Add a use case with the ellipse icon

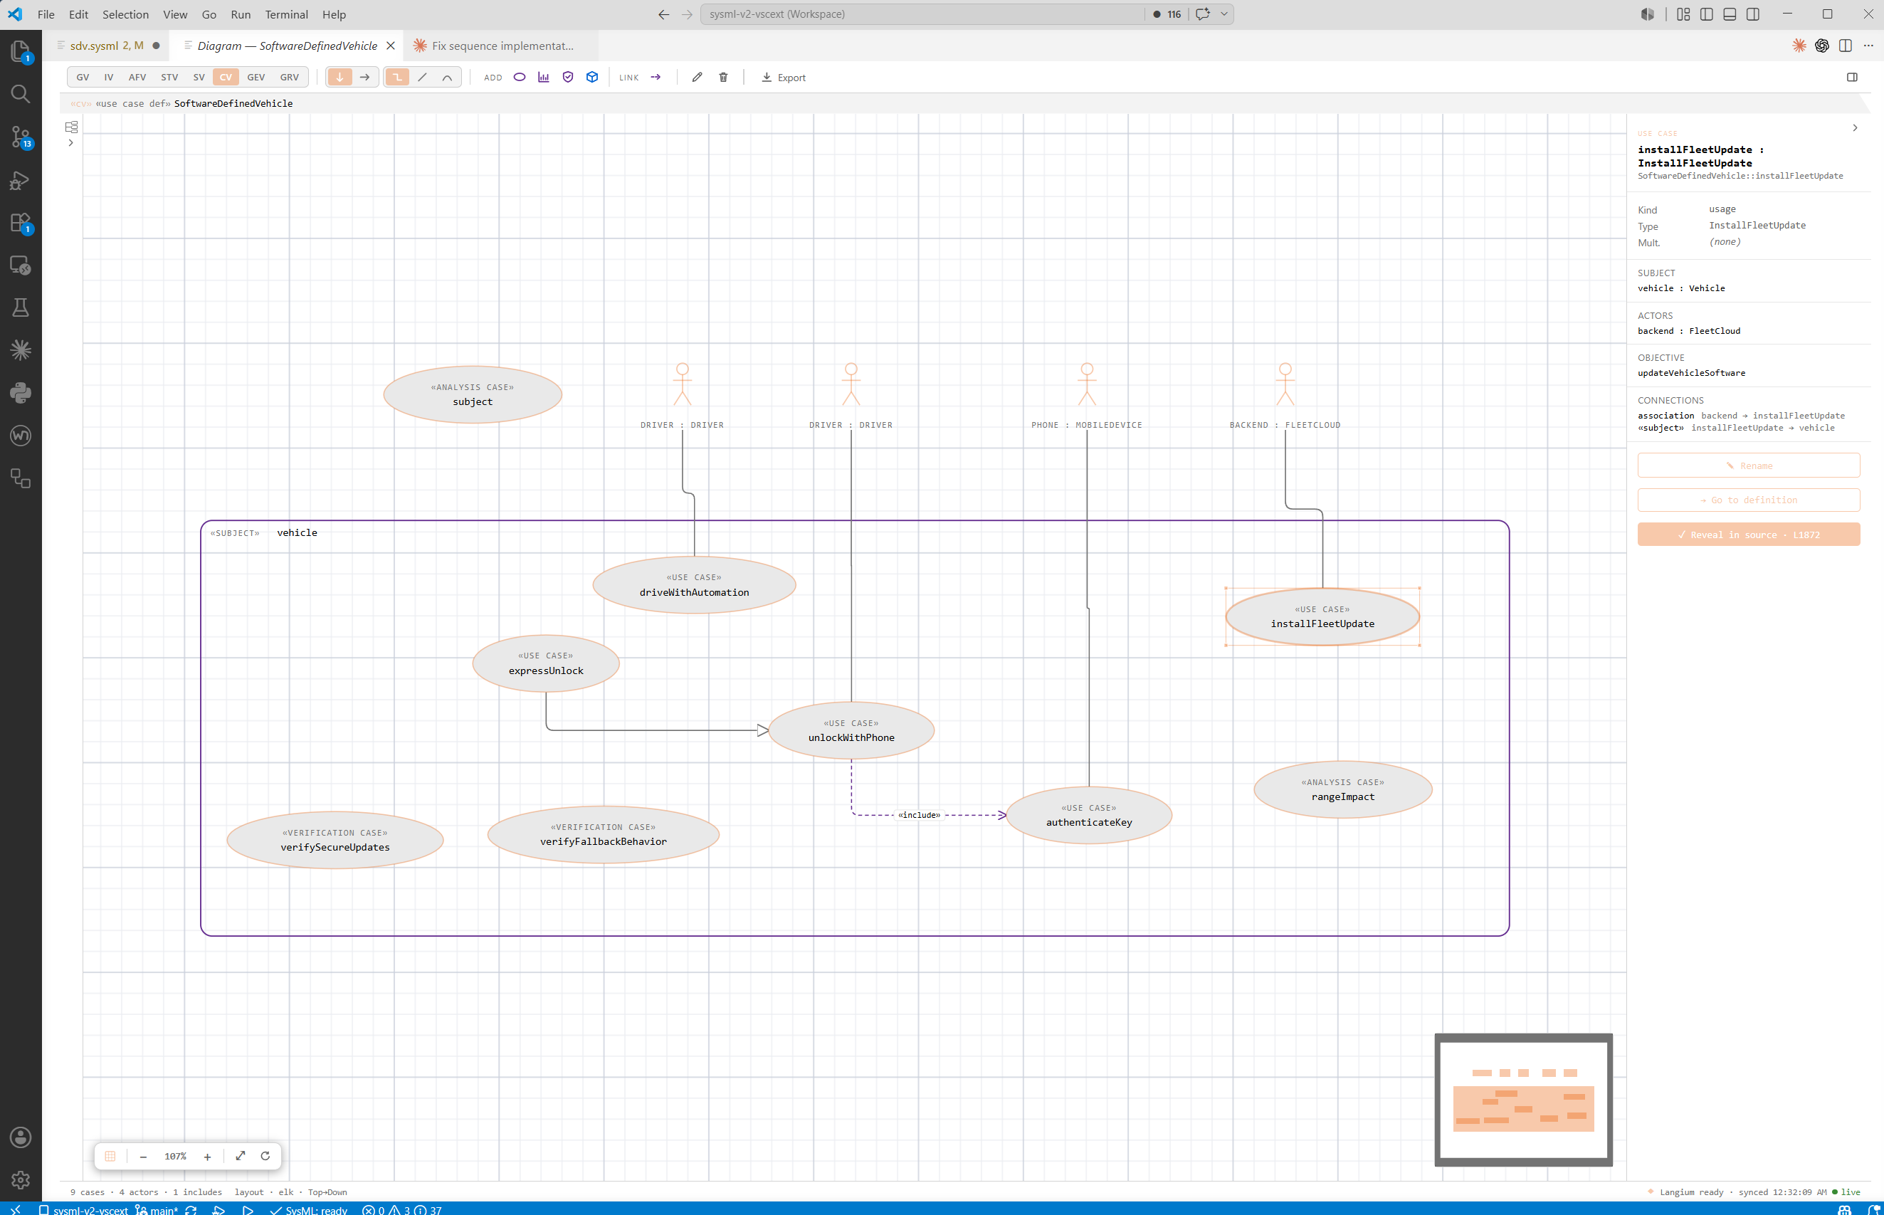click(x=519, y=78)
